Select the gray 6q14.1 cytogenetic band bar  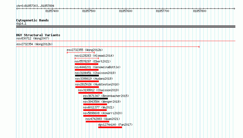[126, 27]
